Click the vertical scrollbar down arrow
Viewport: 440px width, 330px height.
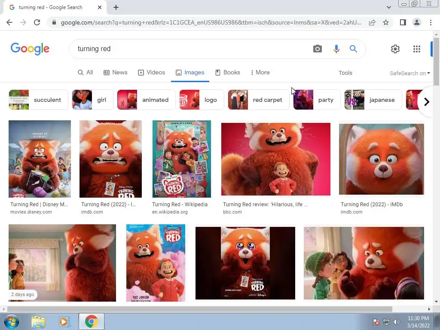[436, 302]
